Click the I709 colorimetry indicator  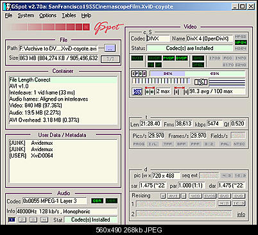214,58
